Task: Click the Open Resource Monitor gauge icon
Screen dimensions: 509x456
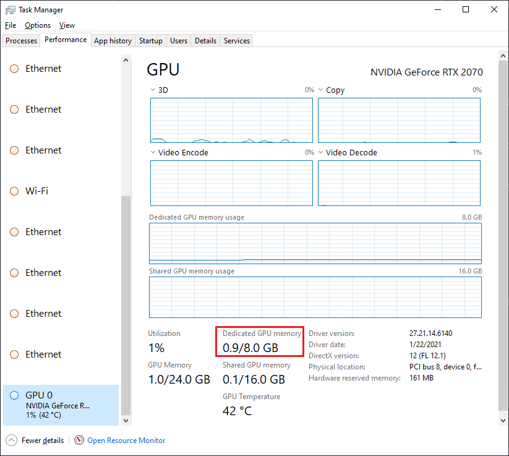Action: tap(79, 441)
